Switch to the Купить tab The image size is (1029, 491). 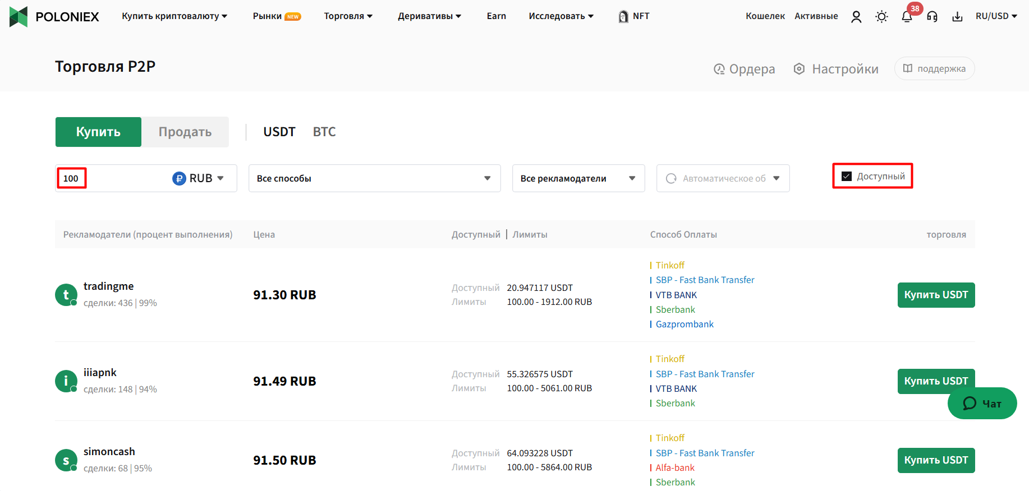pyautogui.click(x=98, y=132)
